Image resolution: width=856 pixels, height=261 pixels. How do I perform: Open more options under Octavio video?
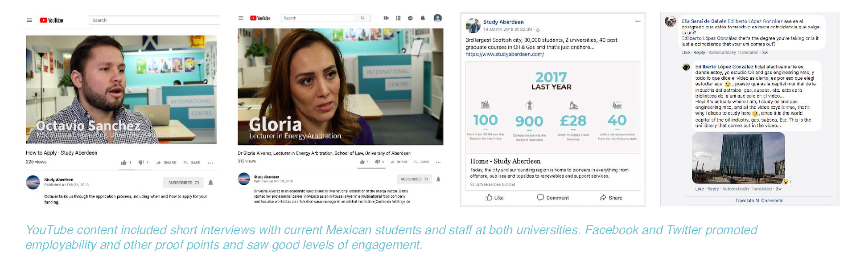click(x=211, y=163)
